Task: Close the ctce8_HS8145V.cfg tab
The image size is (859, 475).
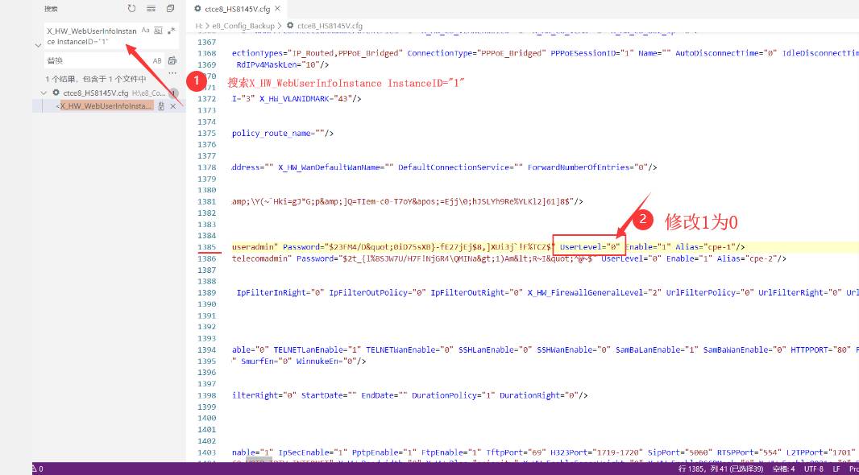Action: 279,9
